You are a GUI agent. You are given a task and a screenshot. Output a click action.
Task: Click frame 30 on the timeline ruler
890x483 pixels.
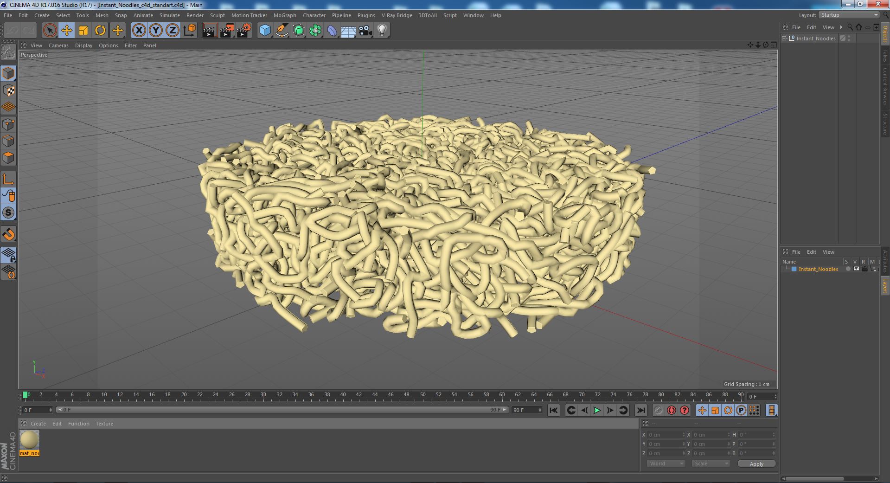pyautogui.click(x=263, y=395)
